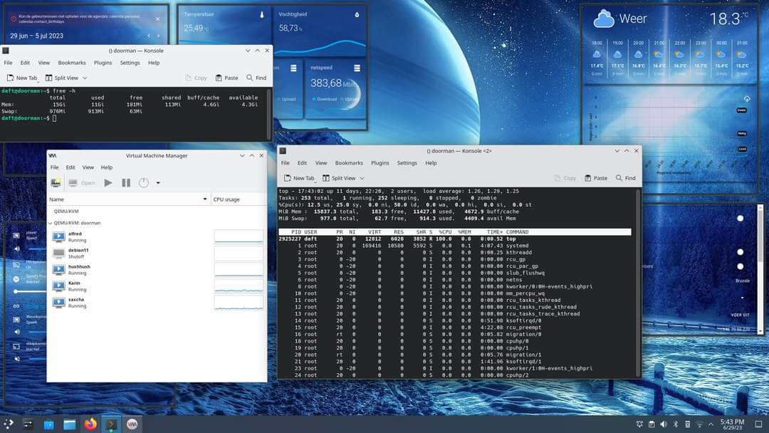Click Application Launcher icon in taskbar
Image resolution: width=769 pixels, height=433 pixels.
pyautogui.click(x=9, y=424)
